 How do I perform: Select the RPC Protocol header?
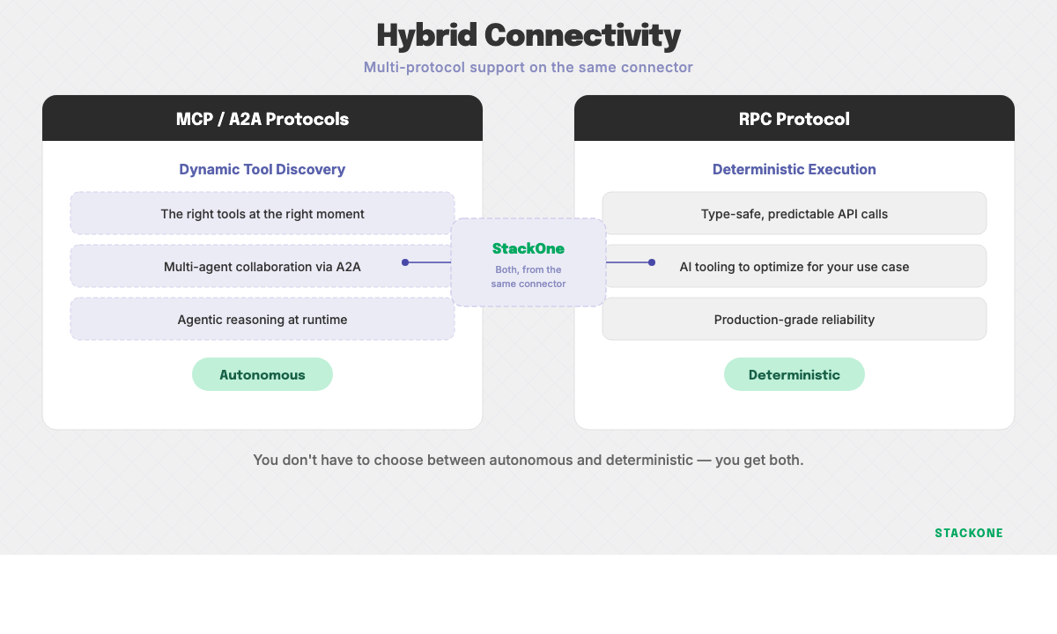795,118
